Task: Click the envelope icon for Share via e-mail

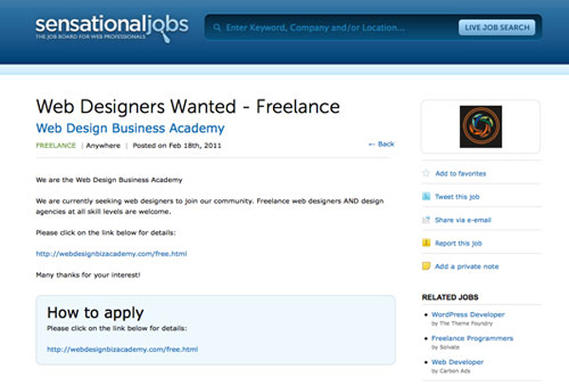Action: click(x=426, y=220)
